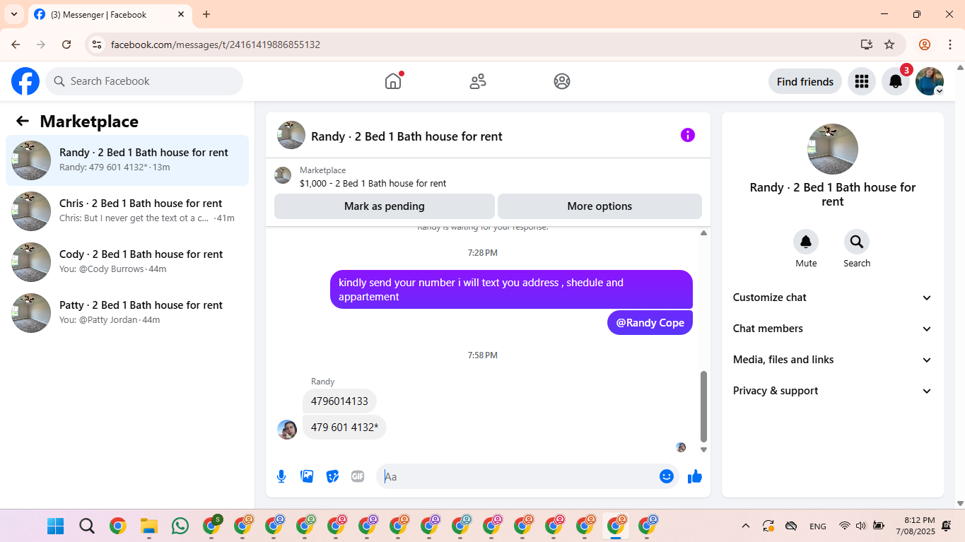Viewport: 965px width, 542px height.
Task: Open the notifications bell
Action: [896, 81]
